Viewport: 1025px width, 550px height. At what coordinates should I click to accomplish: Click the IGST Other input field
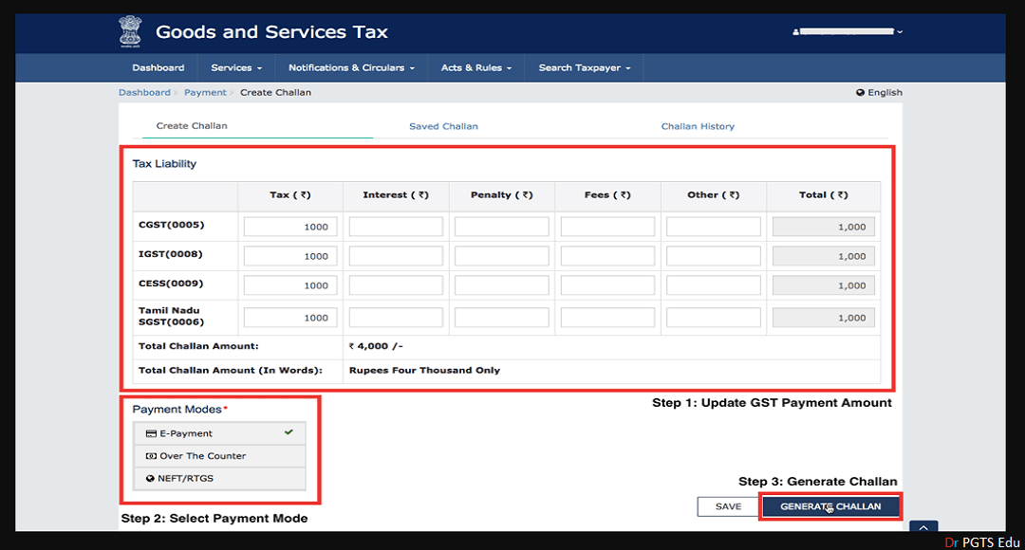pos(714,256)
